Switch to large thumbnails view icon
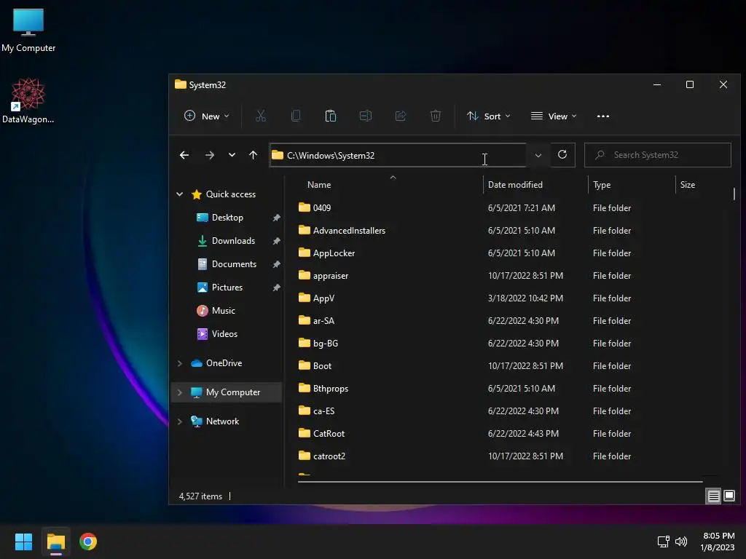 click(x=729, y=496)
